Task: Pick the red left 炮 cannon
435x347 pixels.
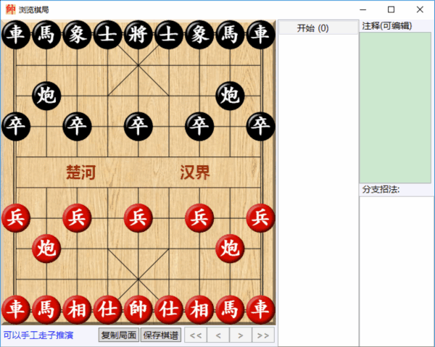Action: (46, 248)
